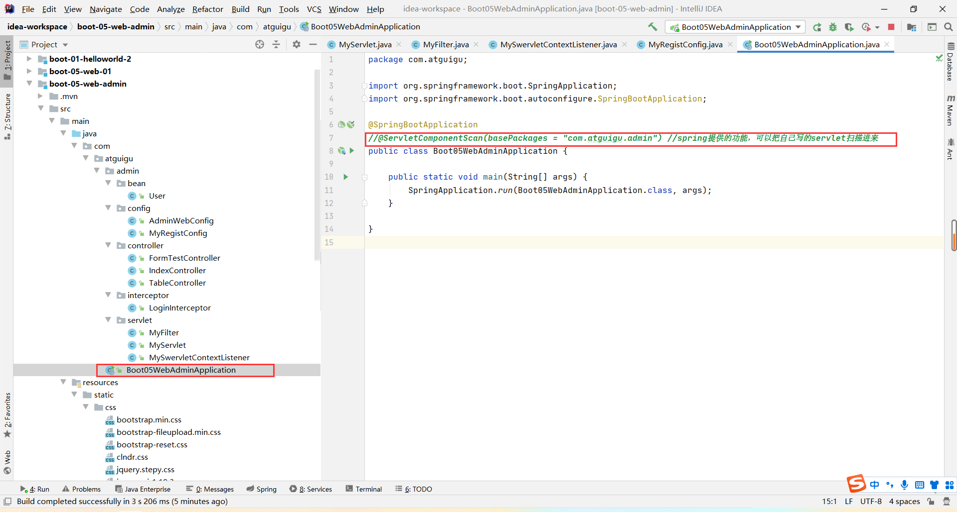Click UTF-8 encoding in status bar
Image resolution: width=957 pixels, height=512 pixels.
coord(870,501)
